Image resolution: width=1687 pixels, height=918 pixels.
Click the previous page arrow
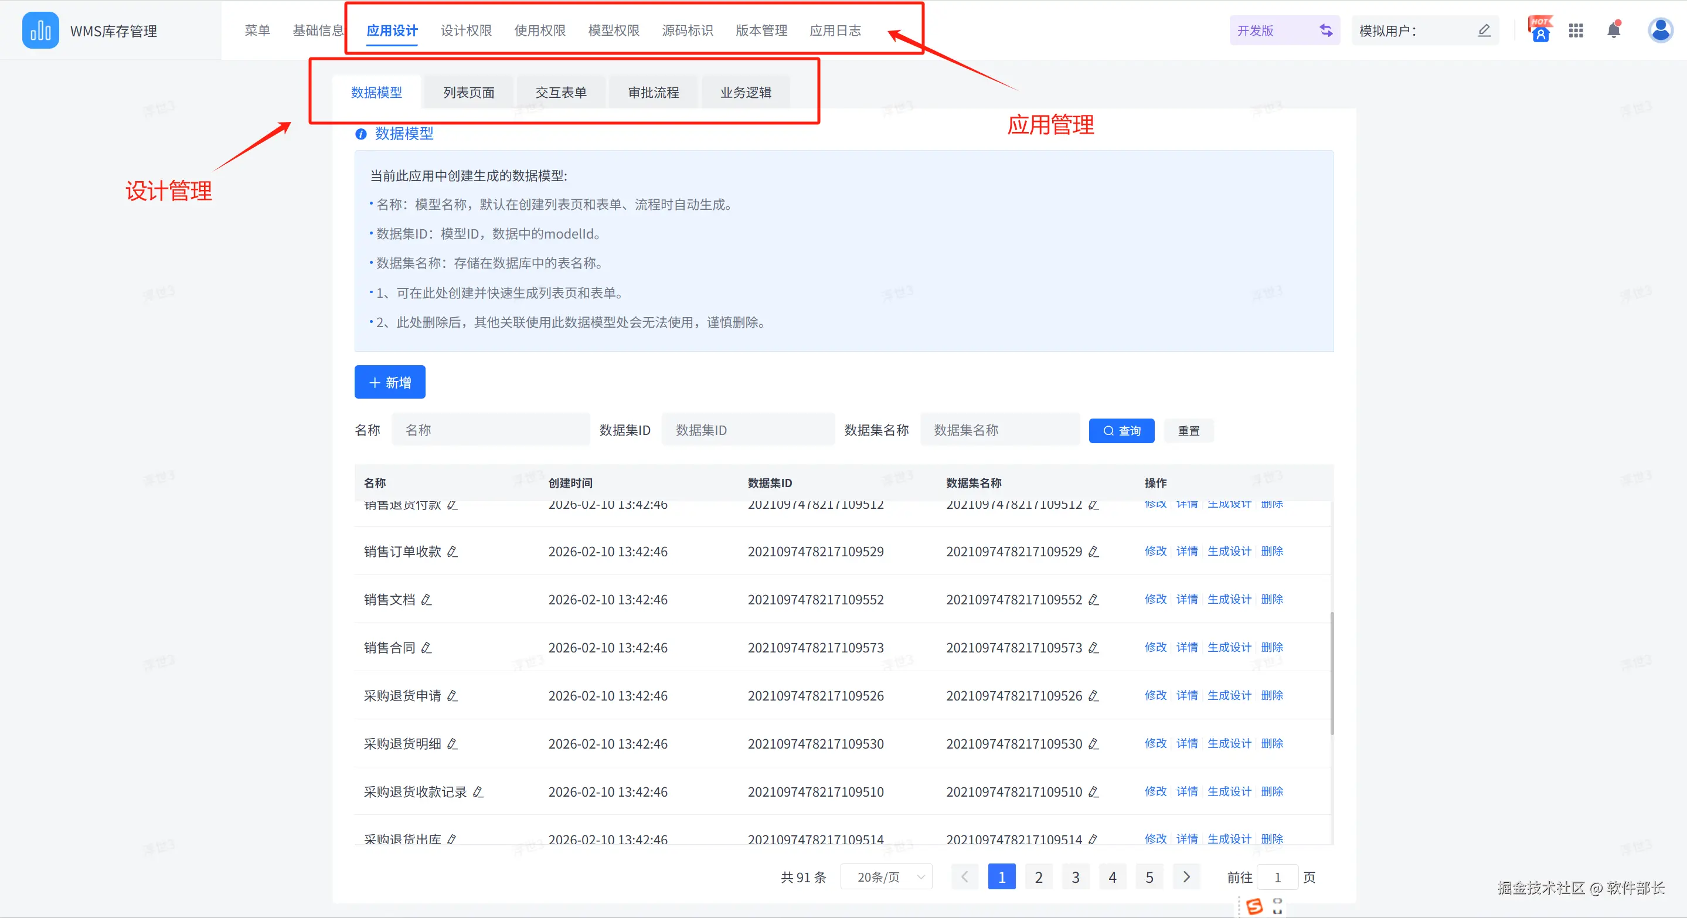point(964,878)
